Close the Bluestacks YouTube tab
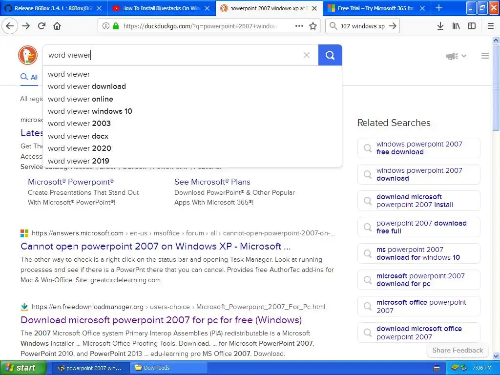Viewport: 500px width, 375px height. click(207, 8)
